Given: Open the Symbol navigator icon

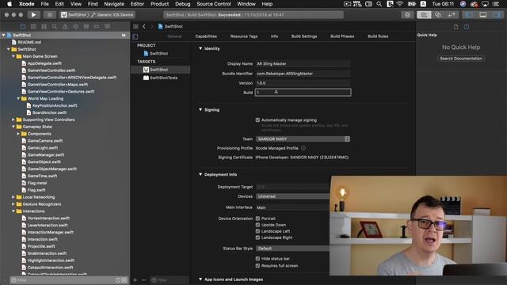Looking at the screenshot, I should [x=44, y=26].
